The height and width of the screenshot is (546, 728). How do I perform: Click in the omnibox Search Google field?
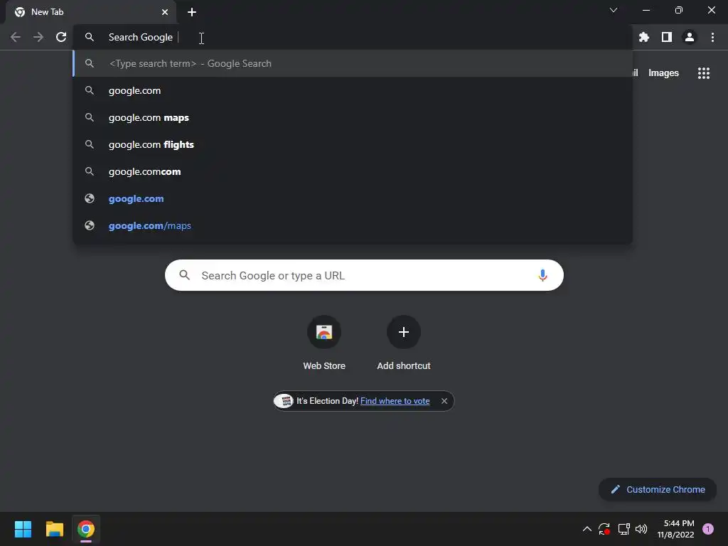pos(353,37)
